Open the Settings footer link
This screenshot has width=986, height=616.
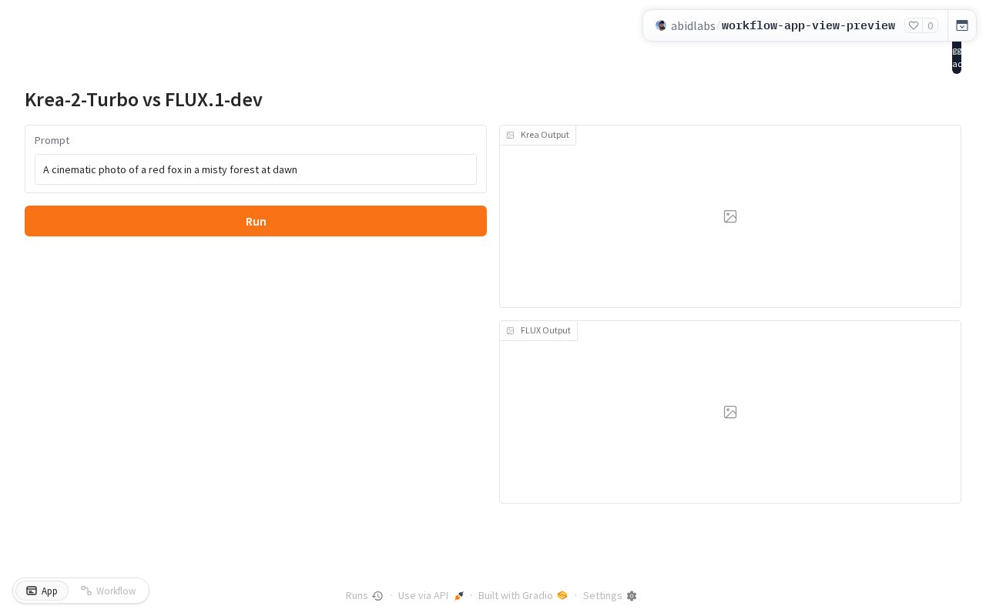(609, 595)
